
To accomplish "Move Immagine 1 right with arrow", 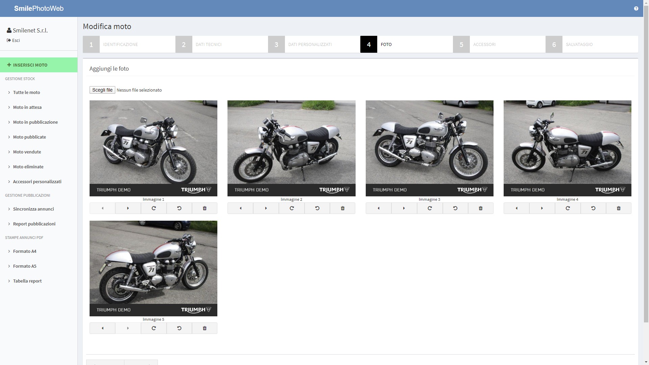I will point(128,208).
